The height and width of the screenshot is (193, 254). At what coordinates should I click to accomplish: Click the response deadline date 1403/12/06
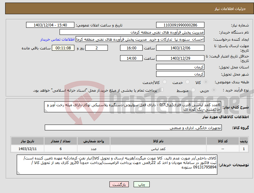(180, 48)
